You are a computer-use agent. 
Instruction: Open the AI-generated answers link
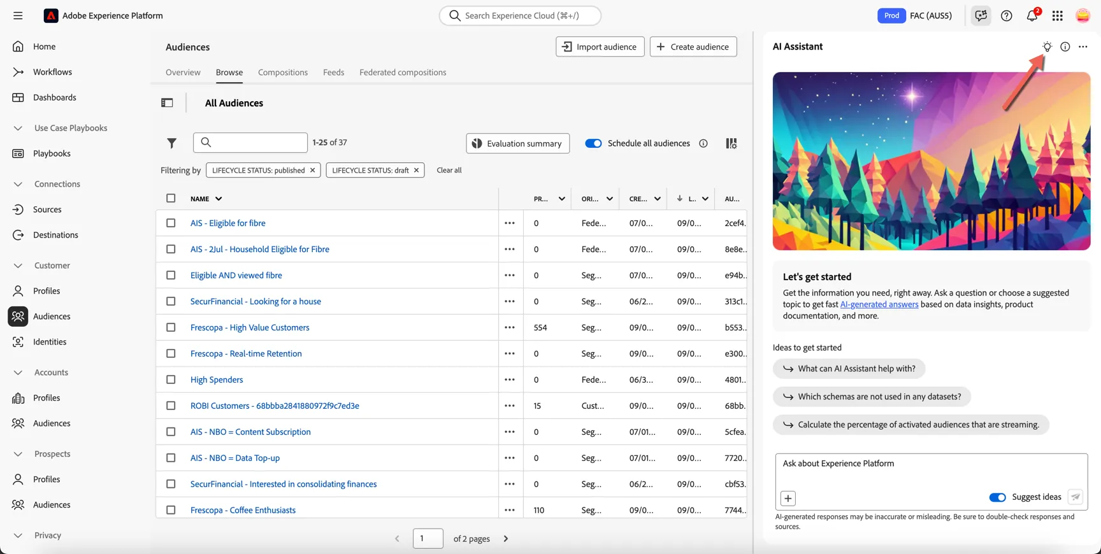(879, 304)
